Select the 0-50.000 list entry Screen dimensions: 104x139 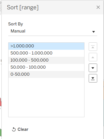[x=46, y=74]
